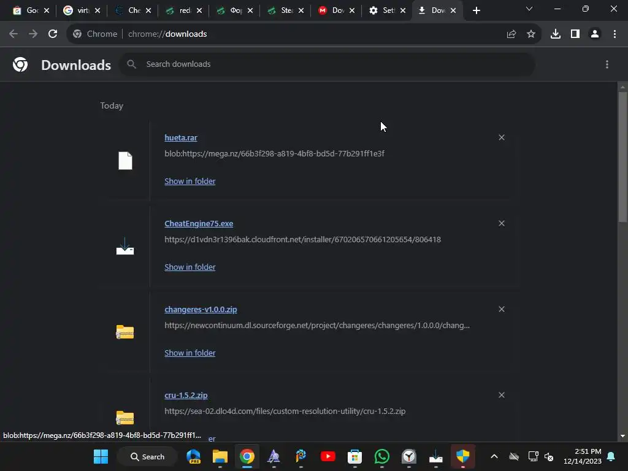The width and height of the screenshot is (628, 471).
Task: Open Microsoft Store from the taskbar
Action: coord(354,456)
